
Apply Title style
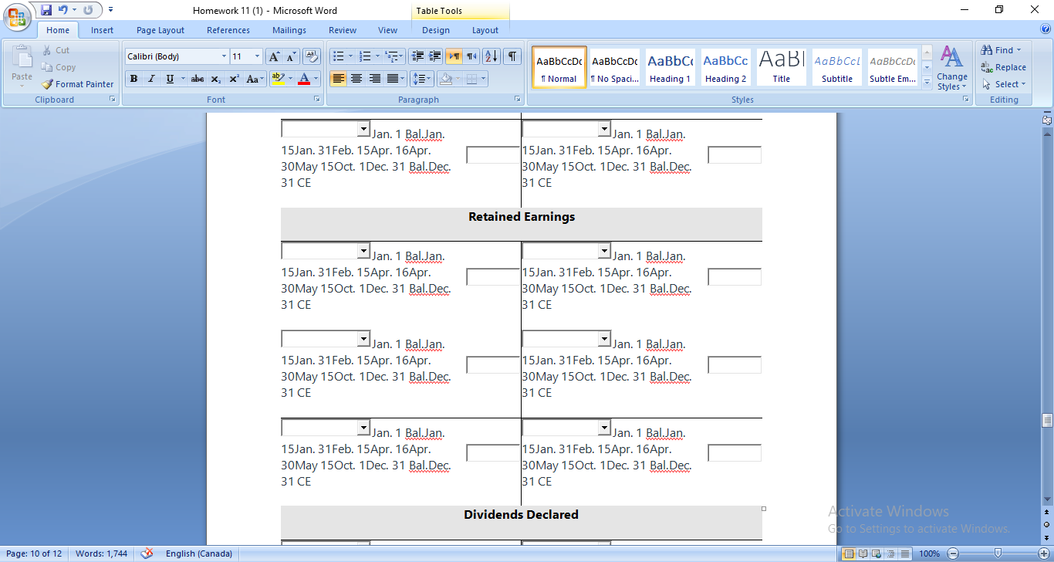point(782,67)
